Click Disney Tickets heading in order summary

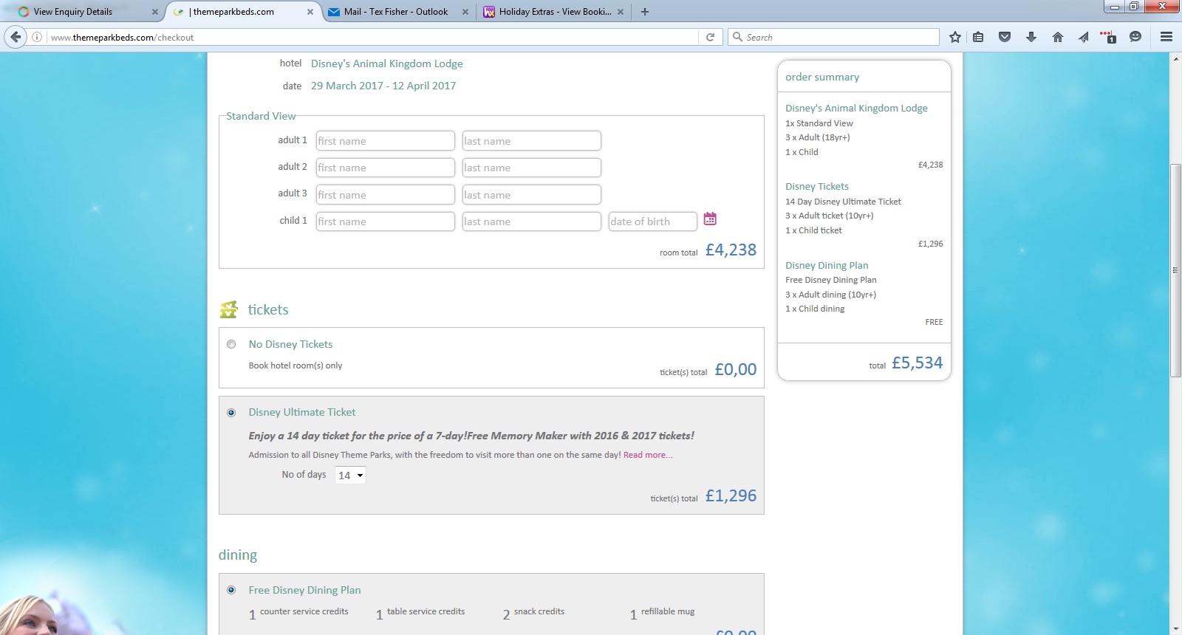[x=817, y=187]
